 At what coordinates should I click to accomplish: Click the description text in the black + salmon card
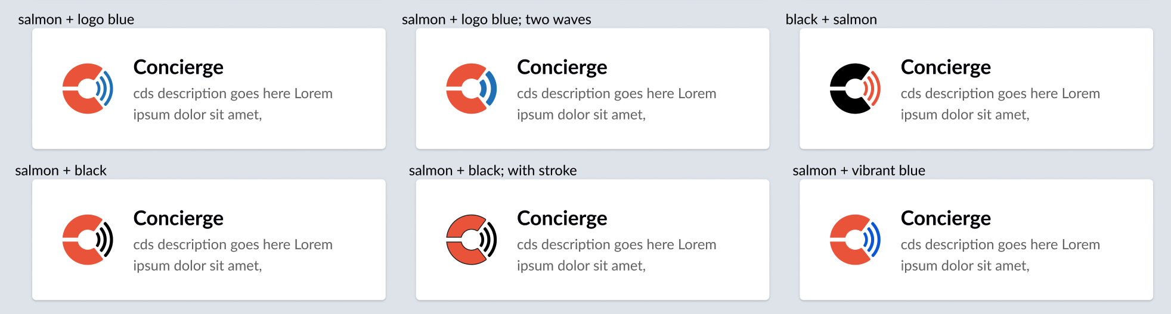pos(1000,104)
